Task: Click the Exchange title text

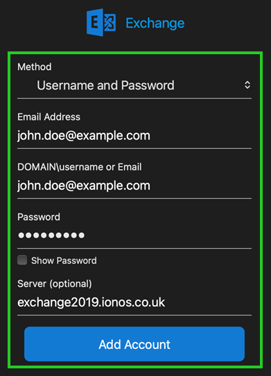Action: [155, 24]
